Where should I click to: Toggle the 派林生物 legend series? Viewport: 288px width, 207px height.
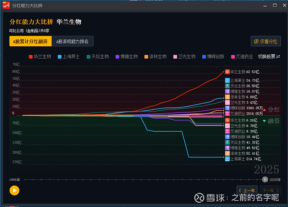[156, 57]
